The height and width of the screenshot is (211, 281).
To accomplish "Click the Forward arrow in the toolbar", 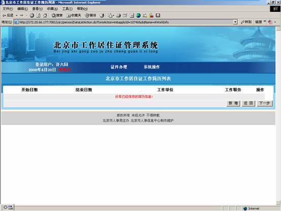I will click(22, 15).
